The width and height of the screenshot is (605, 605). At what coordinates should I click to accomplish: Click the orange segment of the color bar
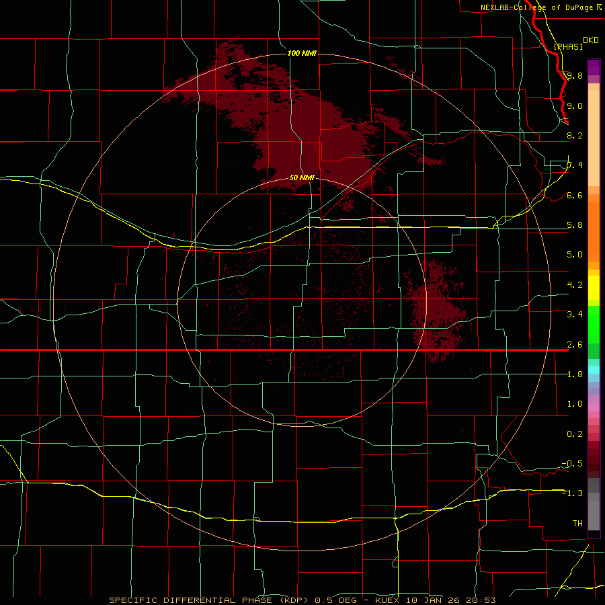tap(594, 231)
